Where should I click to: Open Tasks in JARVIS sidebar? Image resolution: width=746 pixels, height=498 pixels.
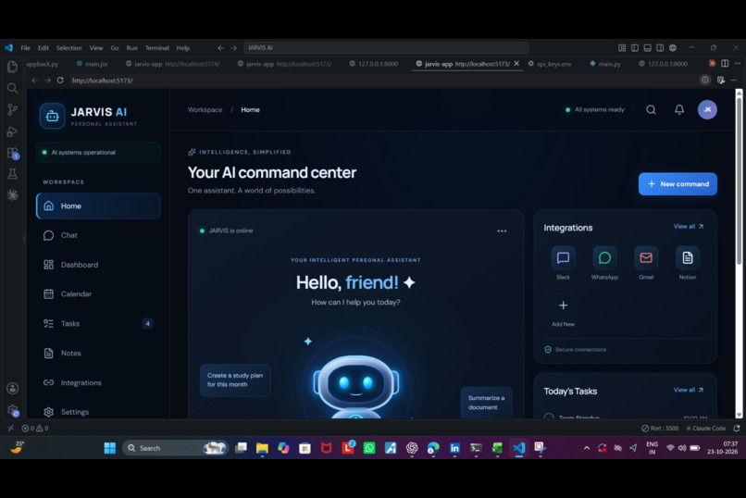[98, 323]
